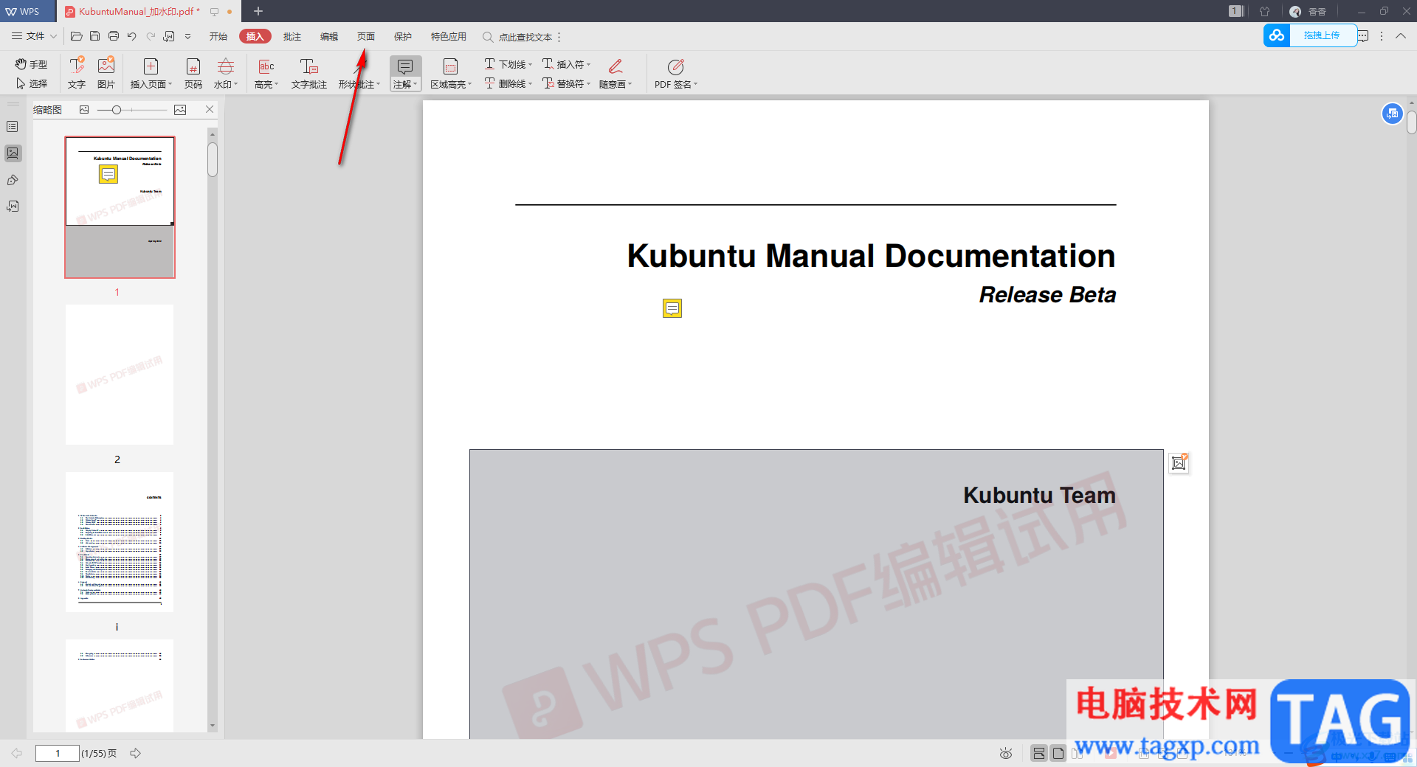Switch to the Page (页面) tab
The image size is (1417, 767).
coord(366,36)
